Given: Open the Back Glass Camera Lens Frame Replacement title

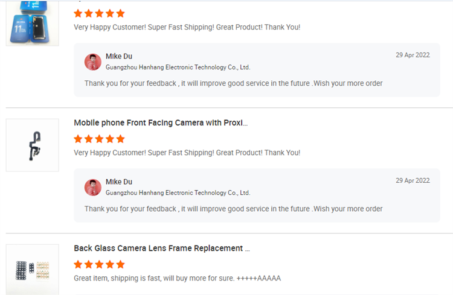Looking at the screenshot, I should pos(161,249).
